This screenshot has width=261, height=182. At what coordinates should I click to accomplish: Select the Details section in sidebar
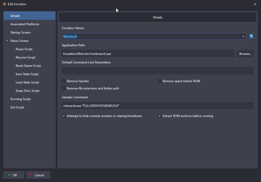click(29, 16)
